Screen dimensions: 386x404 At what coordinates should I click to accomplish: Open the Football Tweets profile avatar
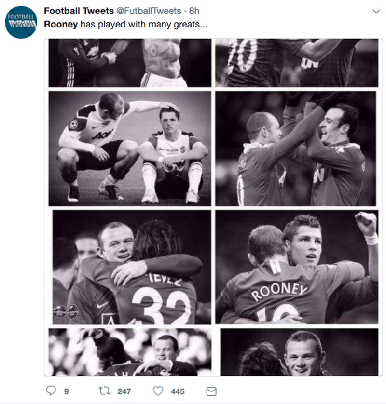coord(21,22)
